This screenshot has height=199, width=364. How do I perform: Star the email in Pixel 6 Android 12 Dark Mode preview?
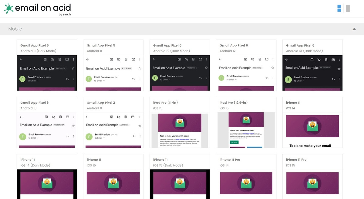(x=206, y=68)
